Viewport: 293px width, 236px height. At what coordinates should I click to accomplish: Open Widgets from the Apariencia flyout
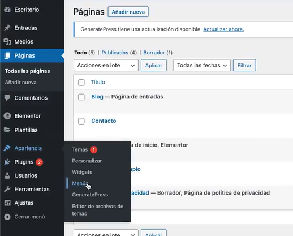tap(82, 172)
